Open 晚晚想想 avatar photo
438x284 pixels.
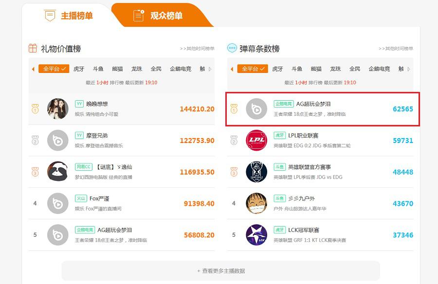click(x=58, y=108)
